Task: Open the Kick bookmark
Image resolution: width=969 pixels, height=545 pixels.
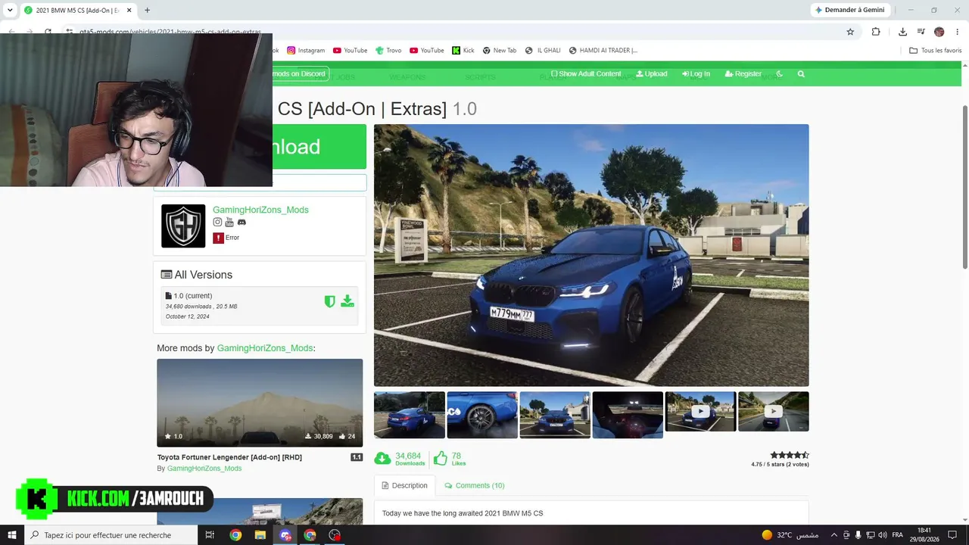Action: [463, 51]
